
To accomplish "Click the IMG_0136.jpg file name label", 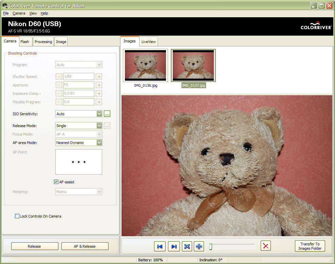I will (x=146, y=85).
